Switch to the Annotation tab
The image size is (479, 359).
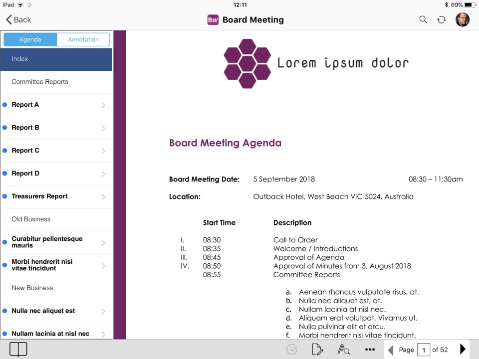coord(83,40)
